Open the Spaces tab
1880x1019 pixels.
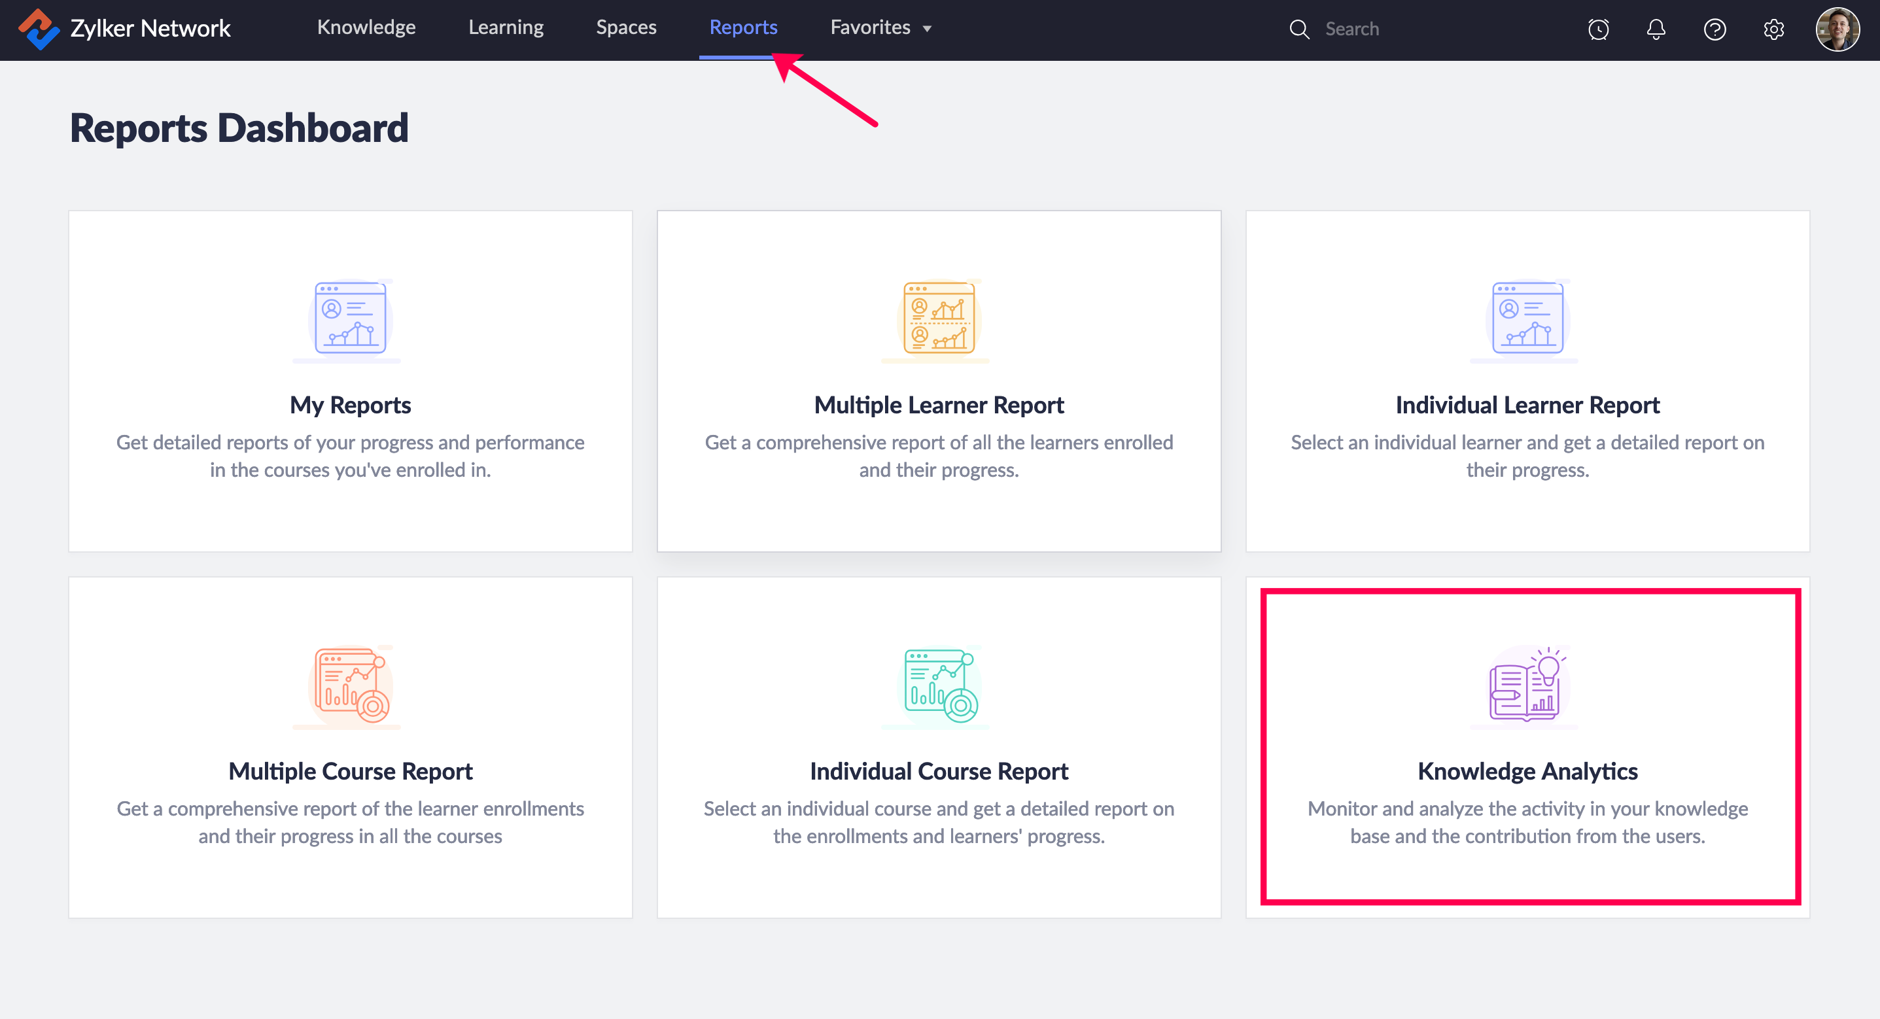click(626, 27)
